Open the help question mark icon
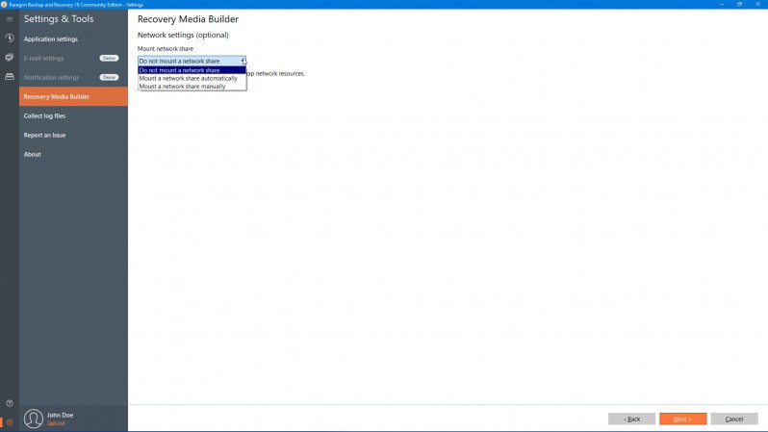 (10, 403)
